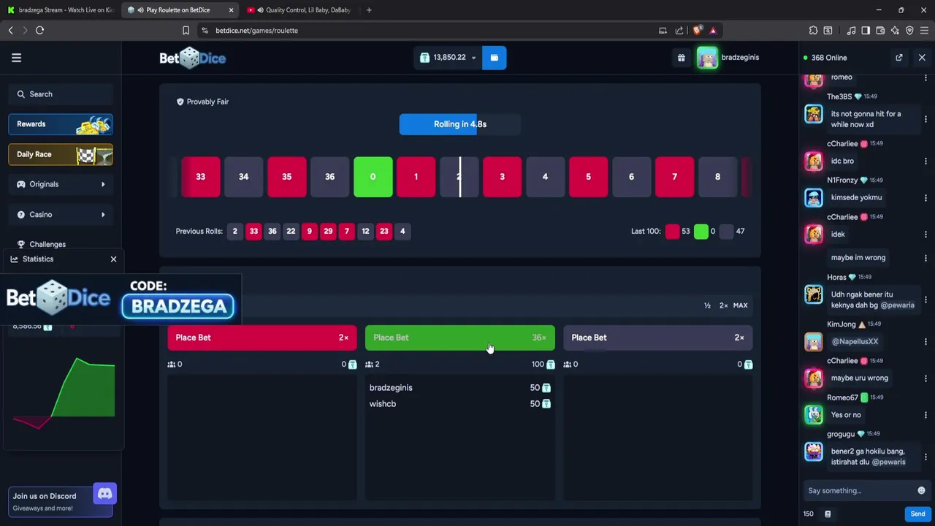Click the statistics profit graph
The image size is (935, 526).
click(x=64, y=392)
